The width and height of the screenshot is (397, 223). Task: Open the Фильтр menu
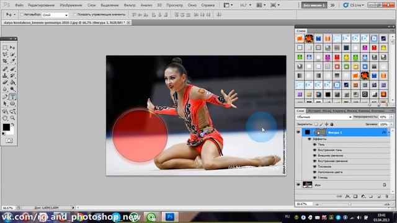click(x=130, y=5)
